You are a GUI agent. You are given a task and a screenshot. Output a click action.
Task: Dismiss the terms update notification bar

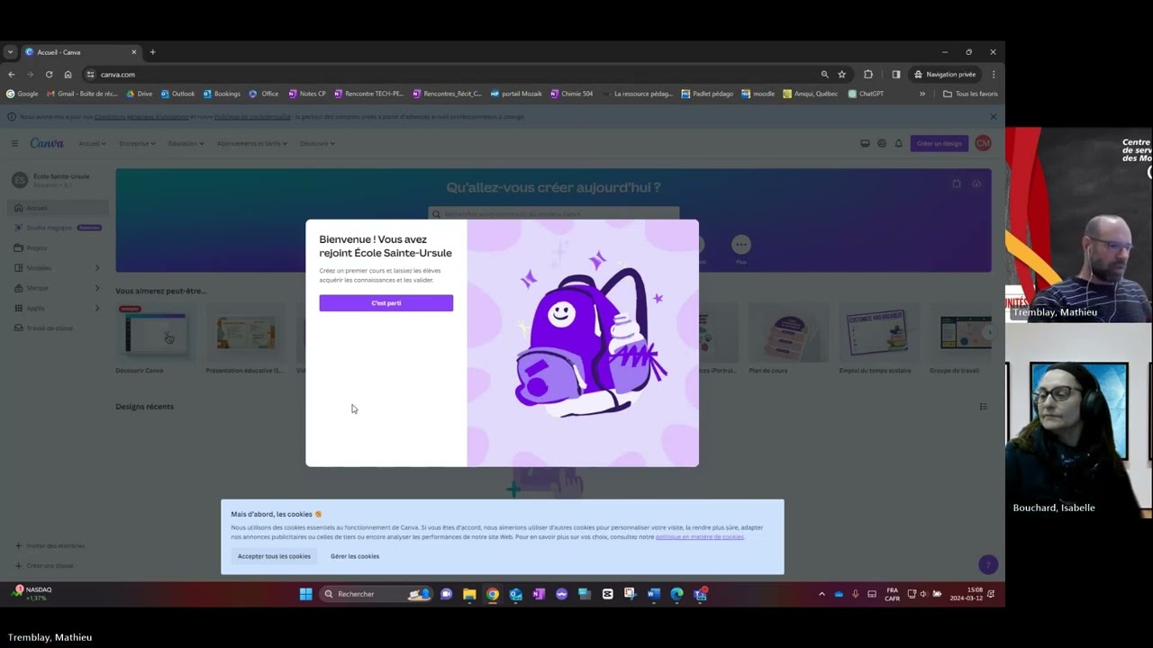click(x=994, y=116)
